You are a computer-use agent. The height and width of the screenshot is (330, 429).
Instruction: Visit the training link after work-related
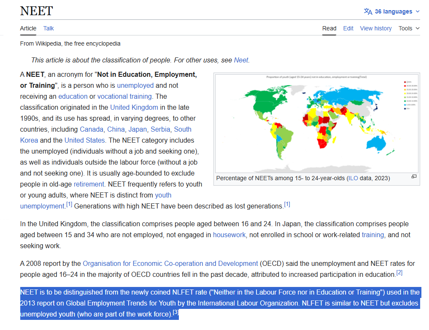pyautogui.click(x=373, y=235)
